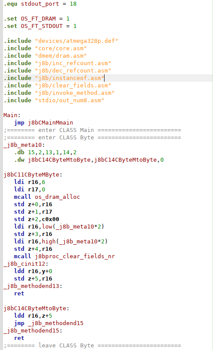The height and width of the screenshot is (350, 213).
Task: Click the jmp j8bCMainMmain instruction
Action: coord(44,122)
